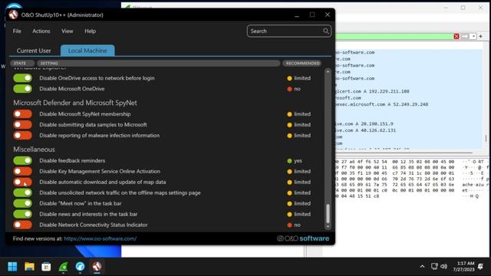Viewport: 491px width, 276px height.
Task: Switch to the Current User tab
Action: point(34,51)
